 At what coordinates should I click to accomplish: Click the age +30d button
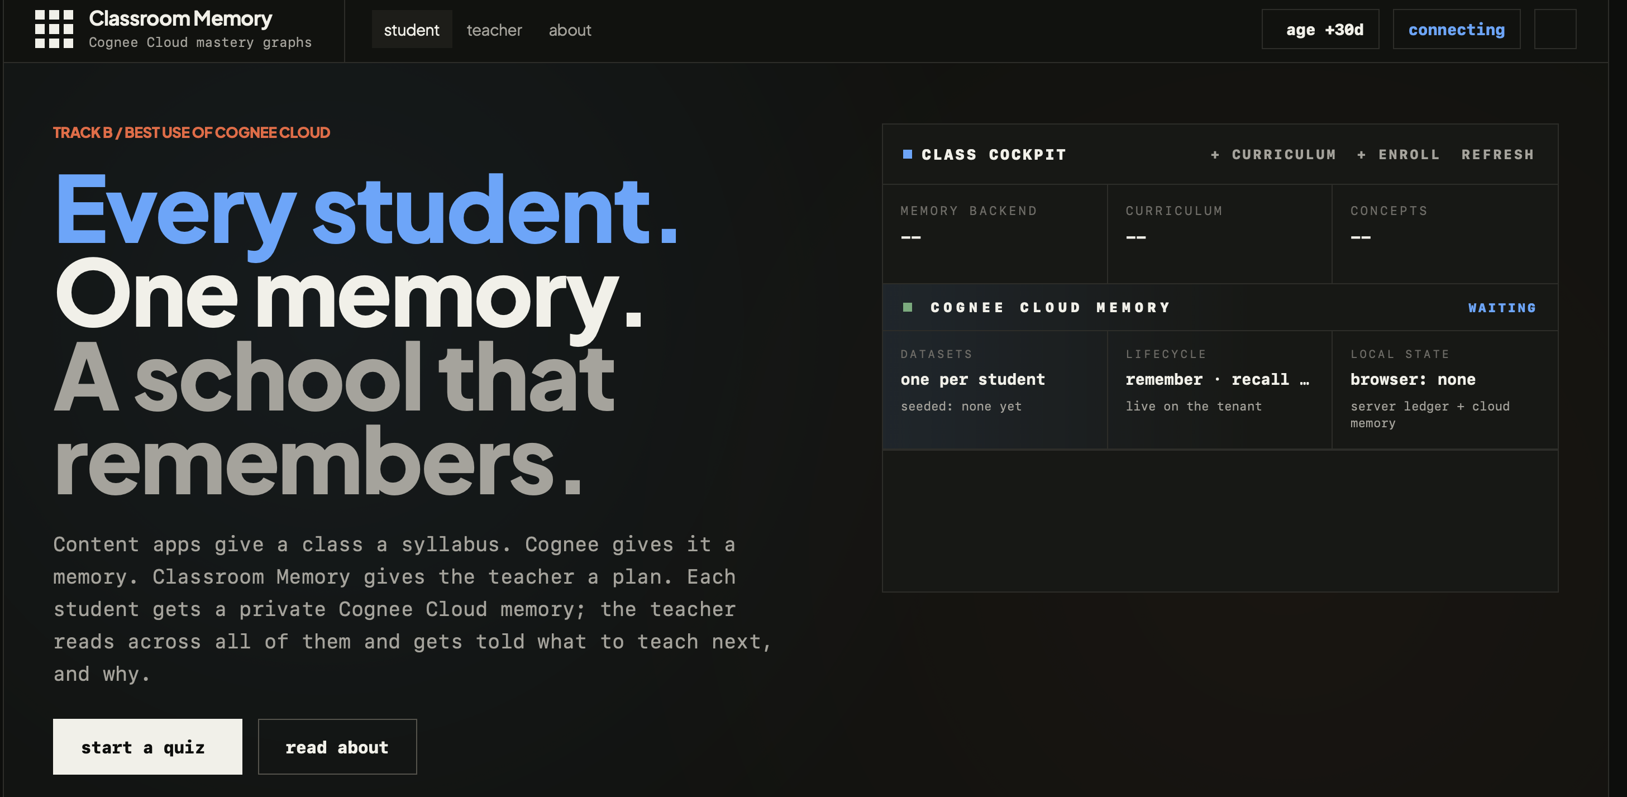coord(1320,29)
